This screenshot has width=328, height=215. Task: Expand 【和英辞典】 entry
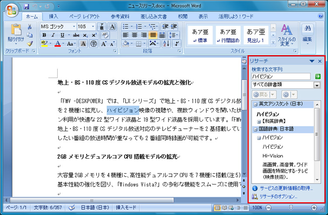click(259, 122)
